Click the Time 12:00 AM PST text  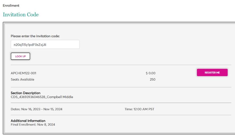pos(139,109)
